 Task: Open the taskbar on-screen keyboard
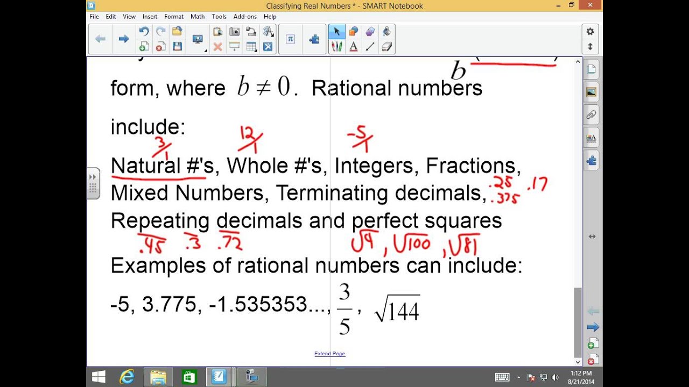pyautogui.click(x=502, y=377)
